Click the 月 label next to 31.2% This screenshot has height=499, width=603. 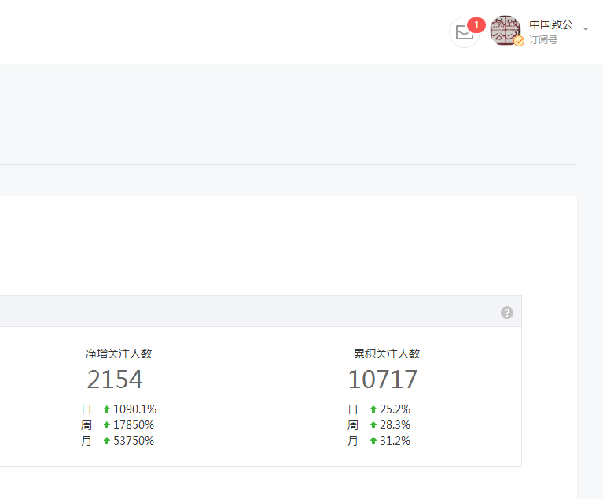[x=353, y=441]
